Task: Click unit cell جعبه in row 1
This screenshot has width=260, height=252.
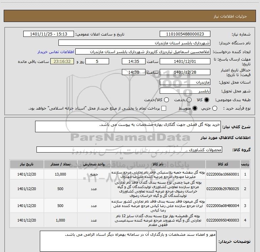Action: click(94, 174)
